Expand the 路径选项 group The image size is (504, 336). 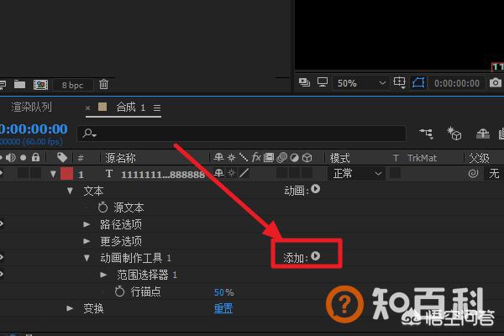[x=87, y=224]
